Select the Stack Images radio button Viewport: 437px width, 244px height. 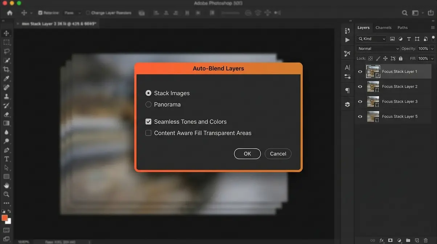[x=148, y=93]
